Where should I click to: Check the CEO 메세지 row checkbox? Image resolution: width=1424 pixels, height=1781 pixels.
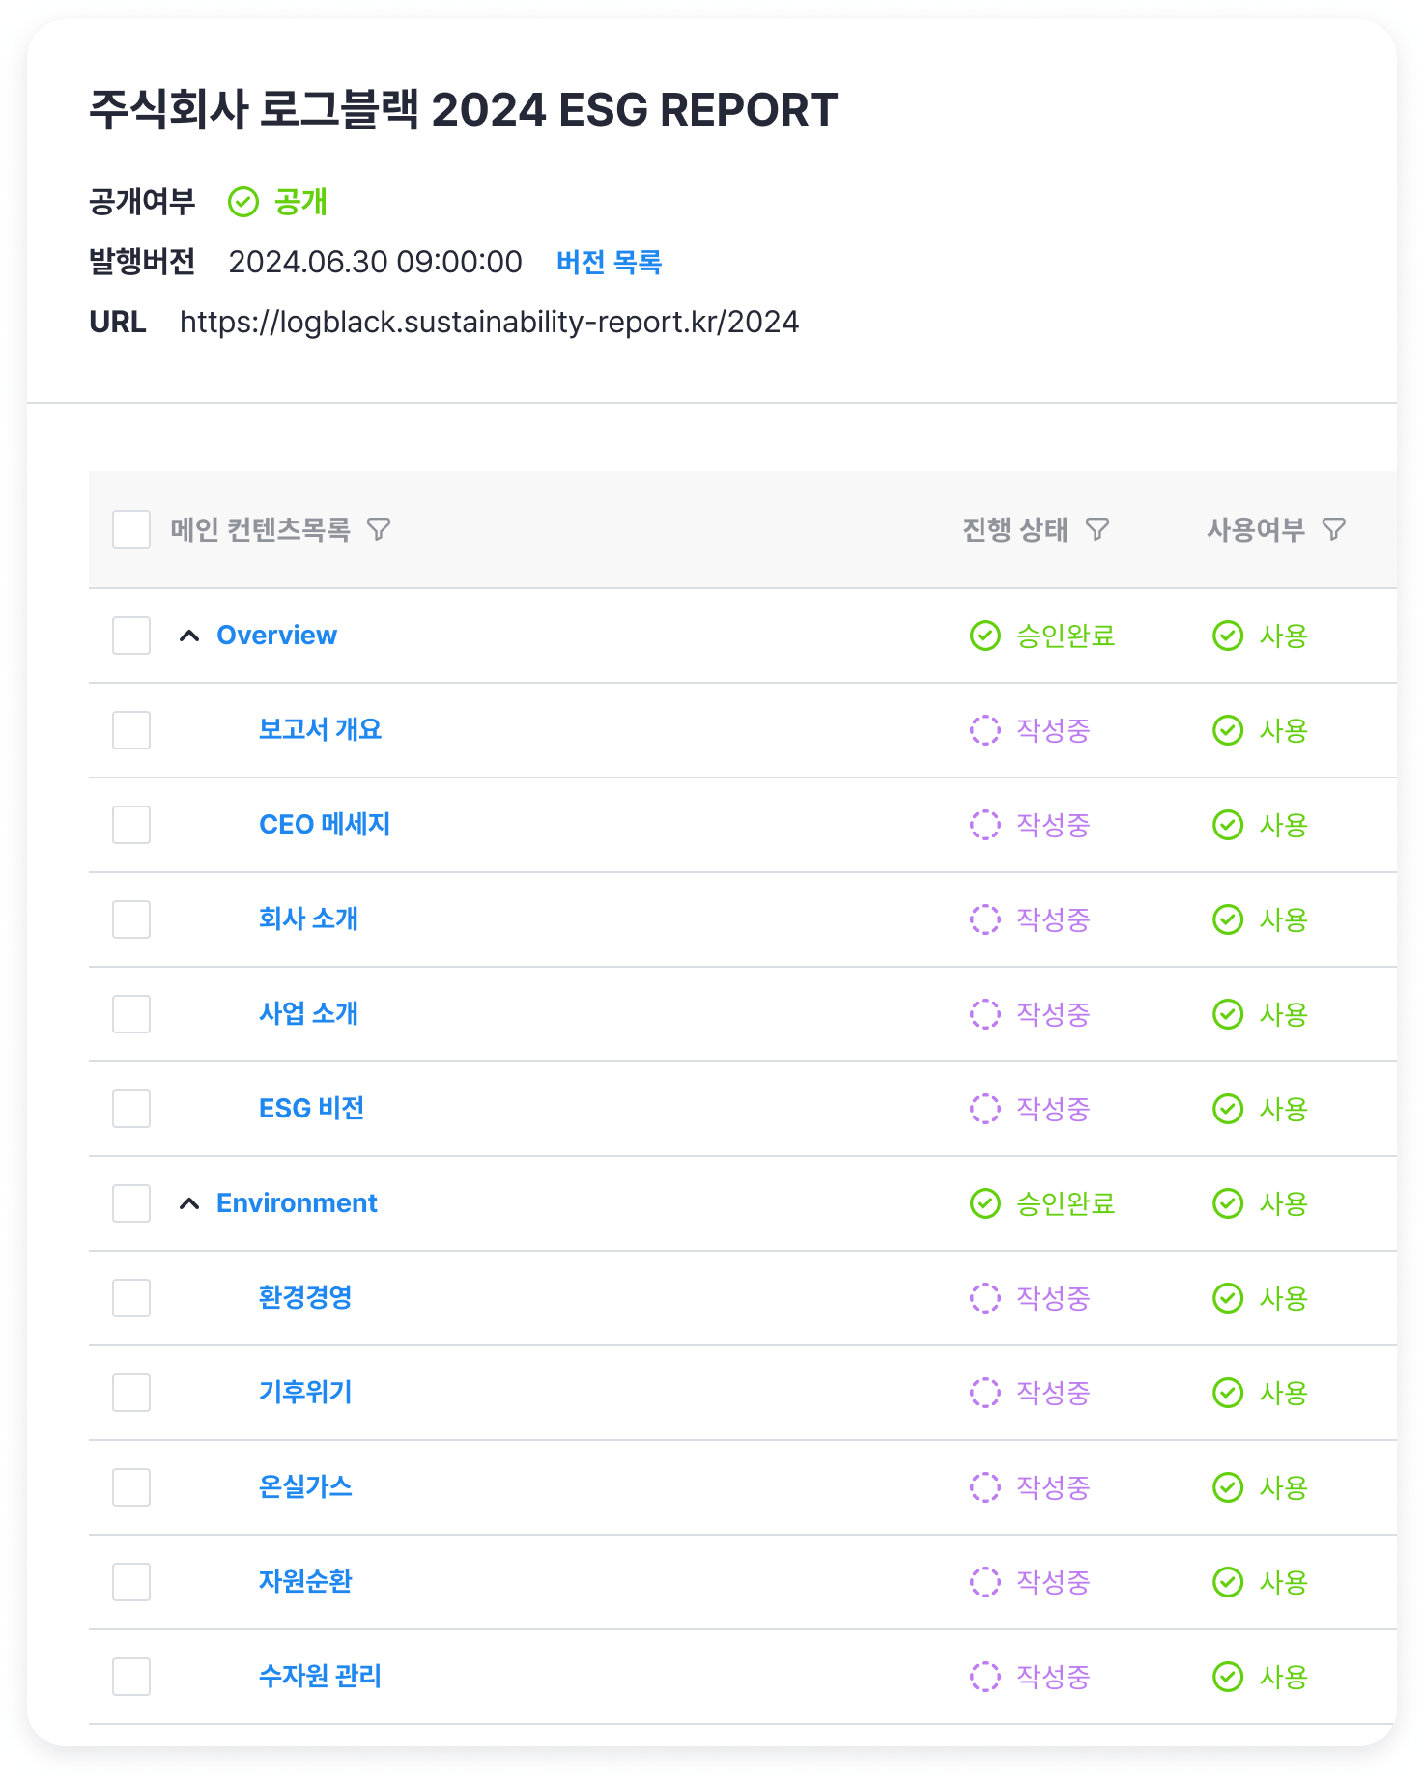coord(131,825)
